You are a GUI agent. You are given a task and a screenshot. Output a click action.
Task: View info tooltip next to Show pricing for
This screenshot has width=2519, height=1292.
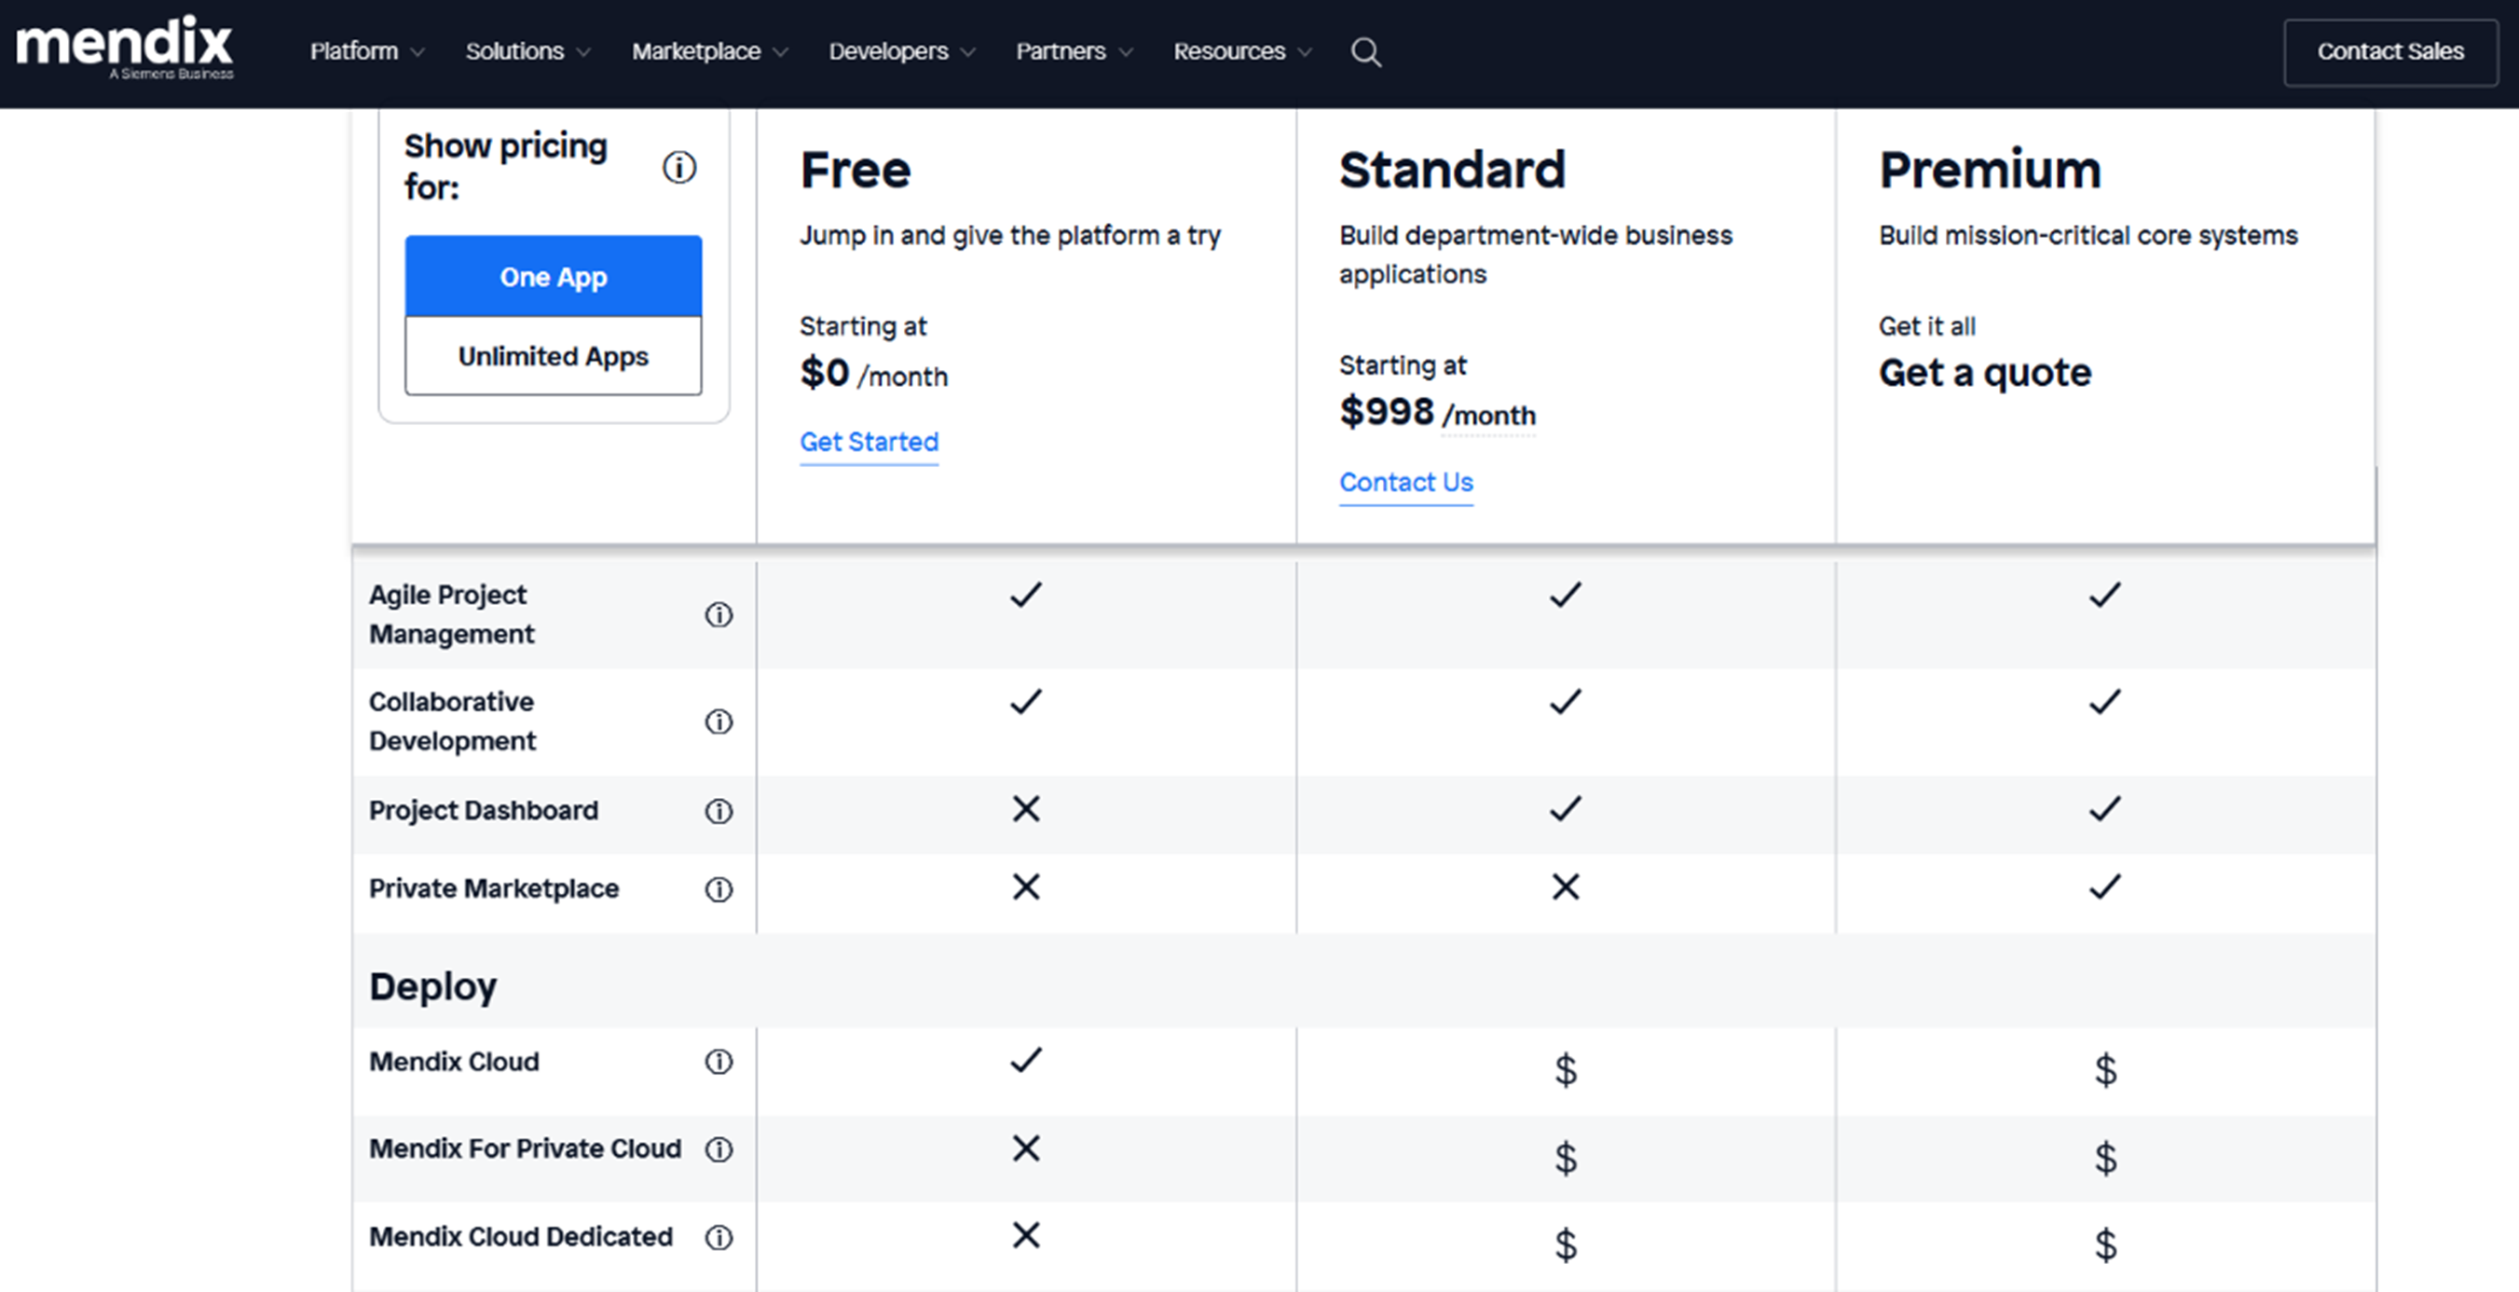[679, 166]
